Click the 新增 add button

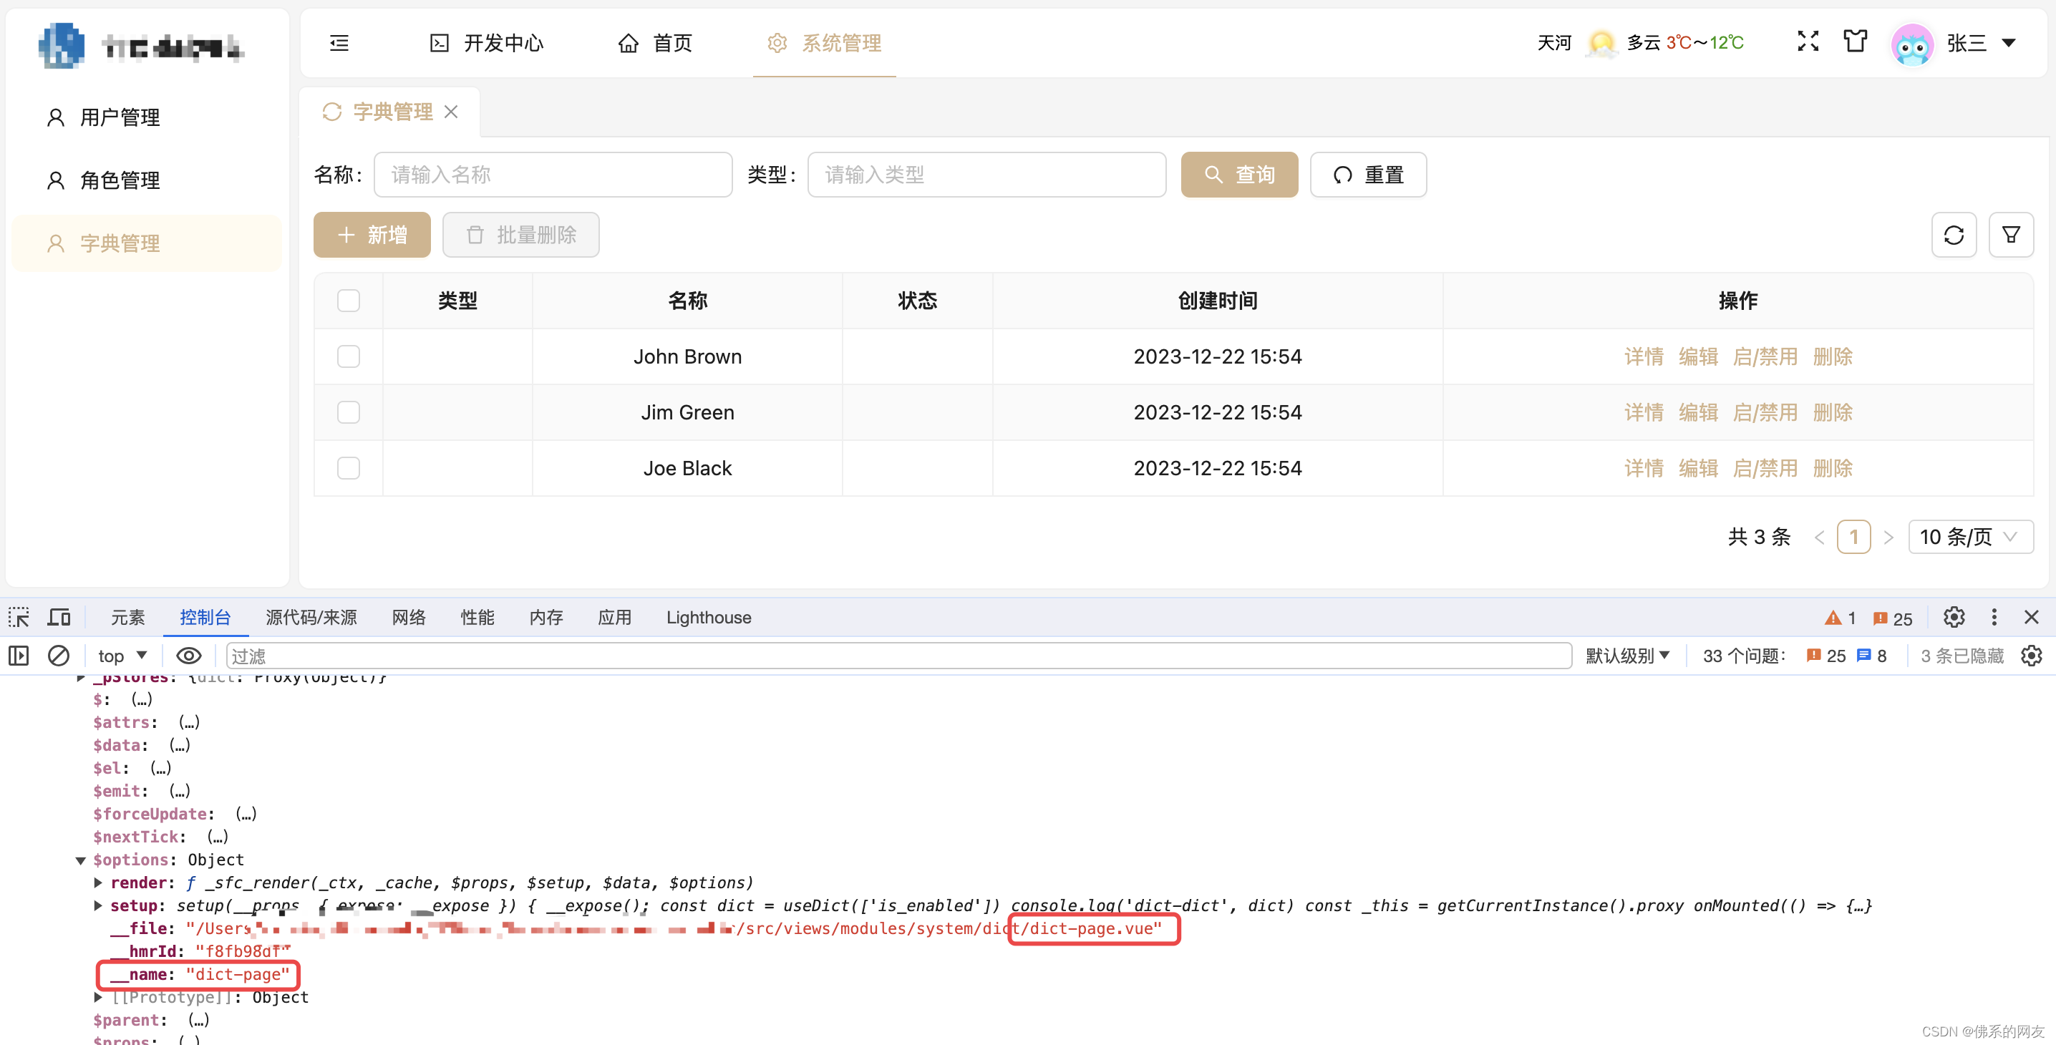click(372, 235)
